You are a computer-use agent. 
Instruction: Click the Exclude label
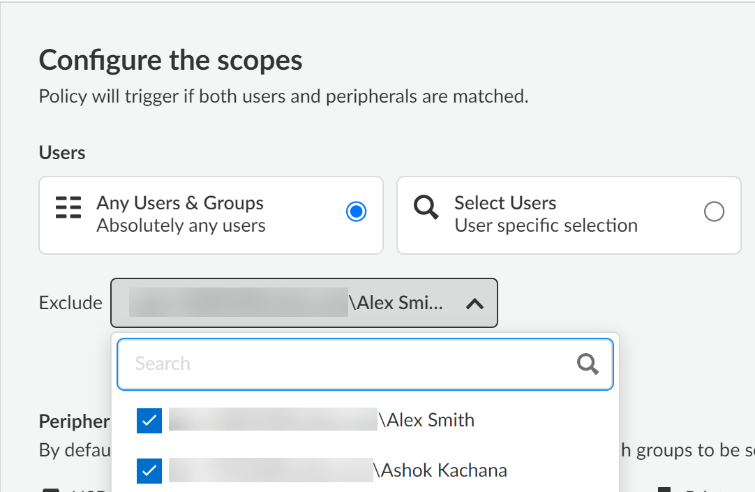tap(70, 304)
